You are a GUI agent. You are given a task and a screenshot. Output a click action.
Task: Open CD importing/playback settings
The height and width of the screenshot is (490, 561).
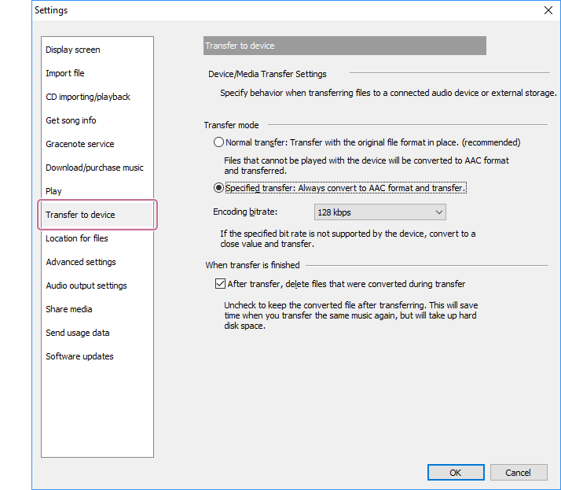click(x=88, y=97)
